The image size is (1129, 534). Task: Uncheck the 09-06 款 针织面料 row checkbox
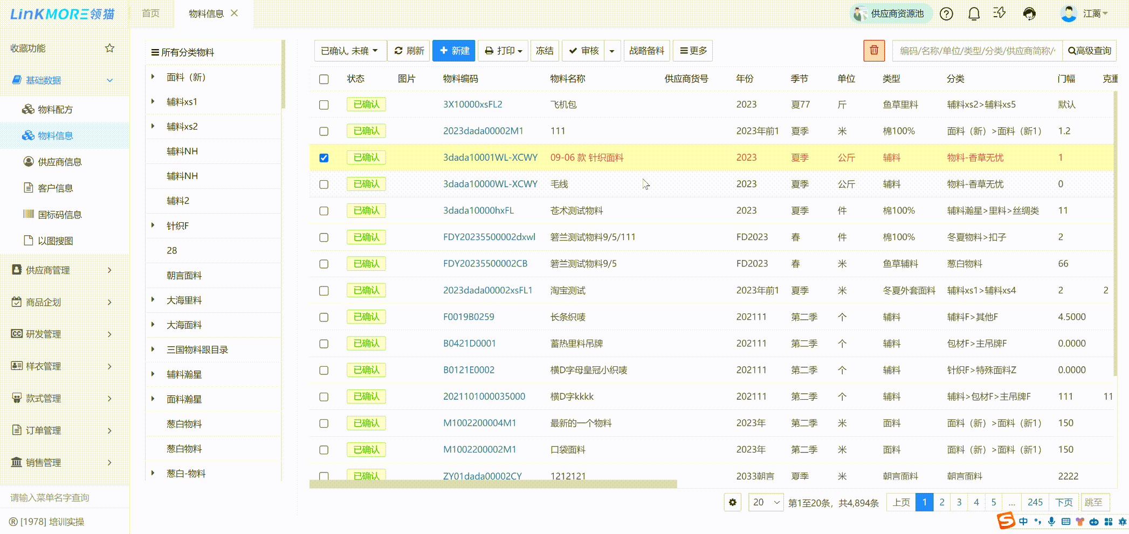click(x=324, y=158)
